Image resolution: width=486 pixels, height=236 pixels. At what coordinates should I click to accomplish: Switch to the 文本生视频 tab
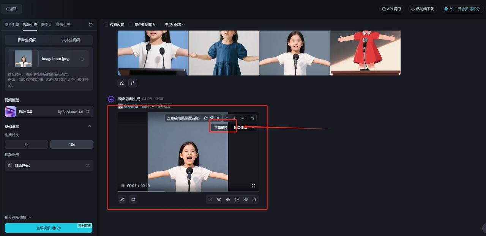pyautogui.click(x=71, y=39)
